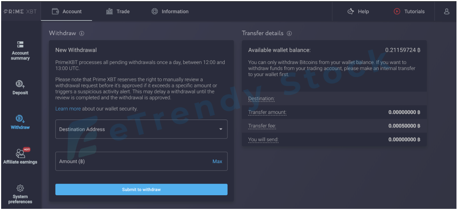Click the transfer fee value 0.00050000

click(x=404, y=126)
